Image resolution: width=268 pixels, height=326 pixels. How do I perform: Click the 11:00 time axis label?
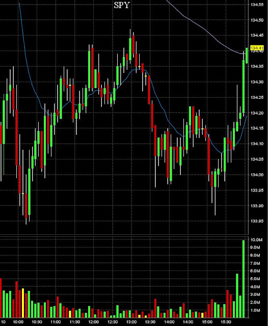pyautogui.click(x=56, y=322)
